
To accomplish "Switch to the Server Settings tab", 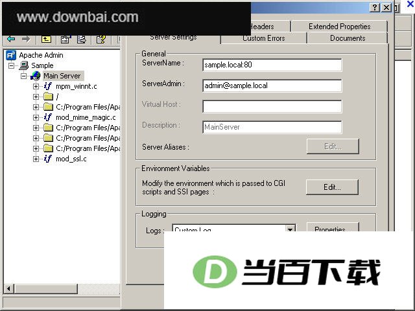I will pos(173,38).
